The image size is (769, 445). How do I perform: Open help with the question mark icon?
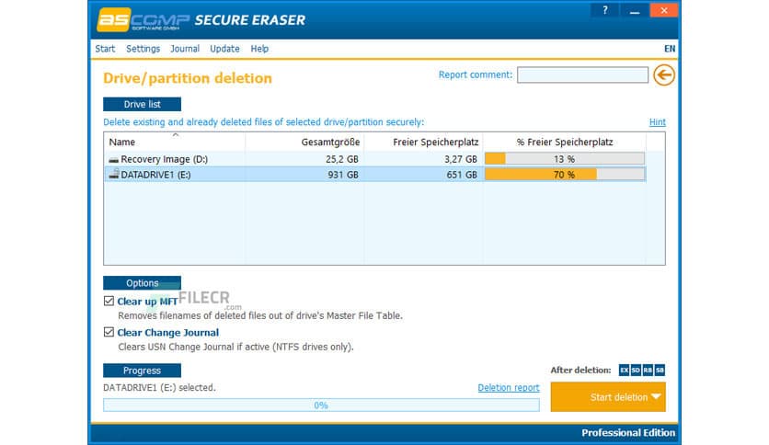(604, 10)
